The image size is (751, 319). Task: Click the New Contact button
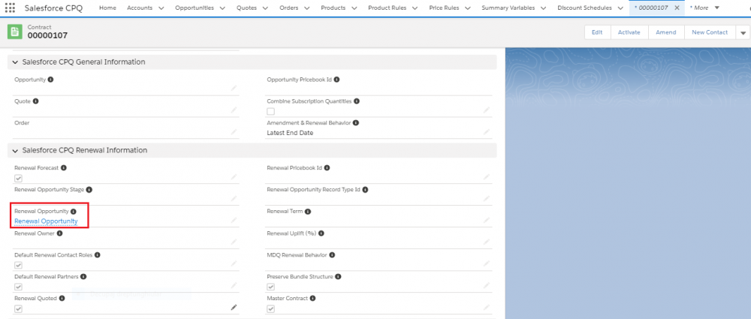(x=710, y=32)
